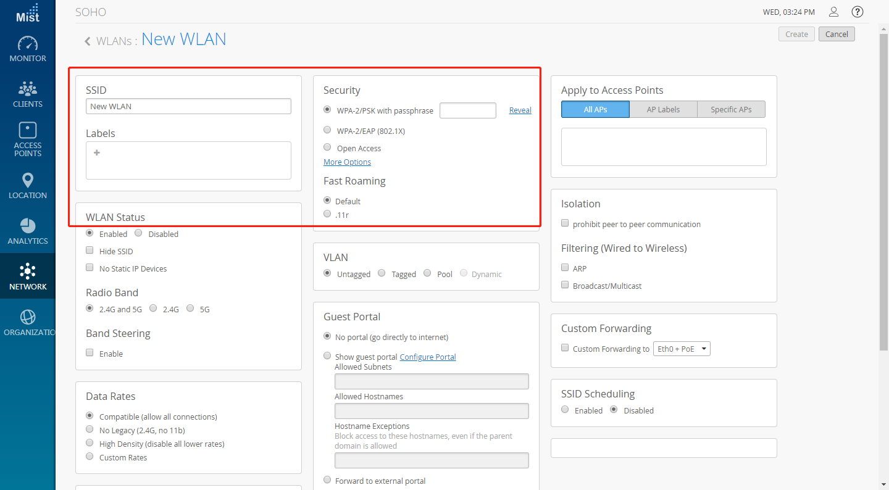Switch to the AP Labels tab

point(663,109)
